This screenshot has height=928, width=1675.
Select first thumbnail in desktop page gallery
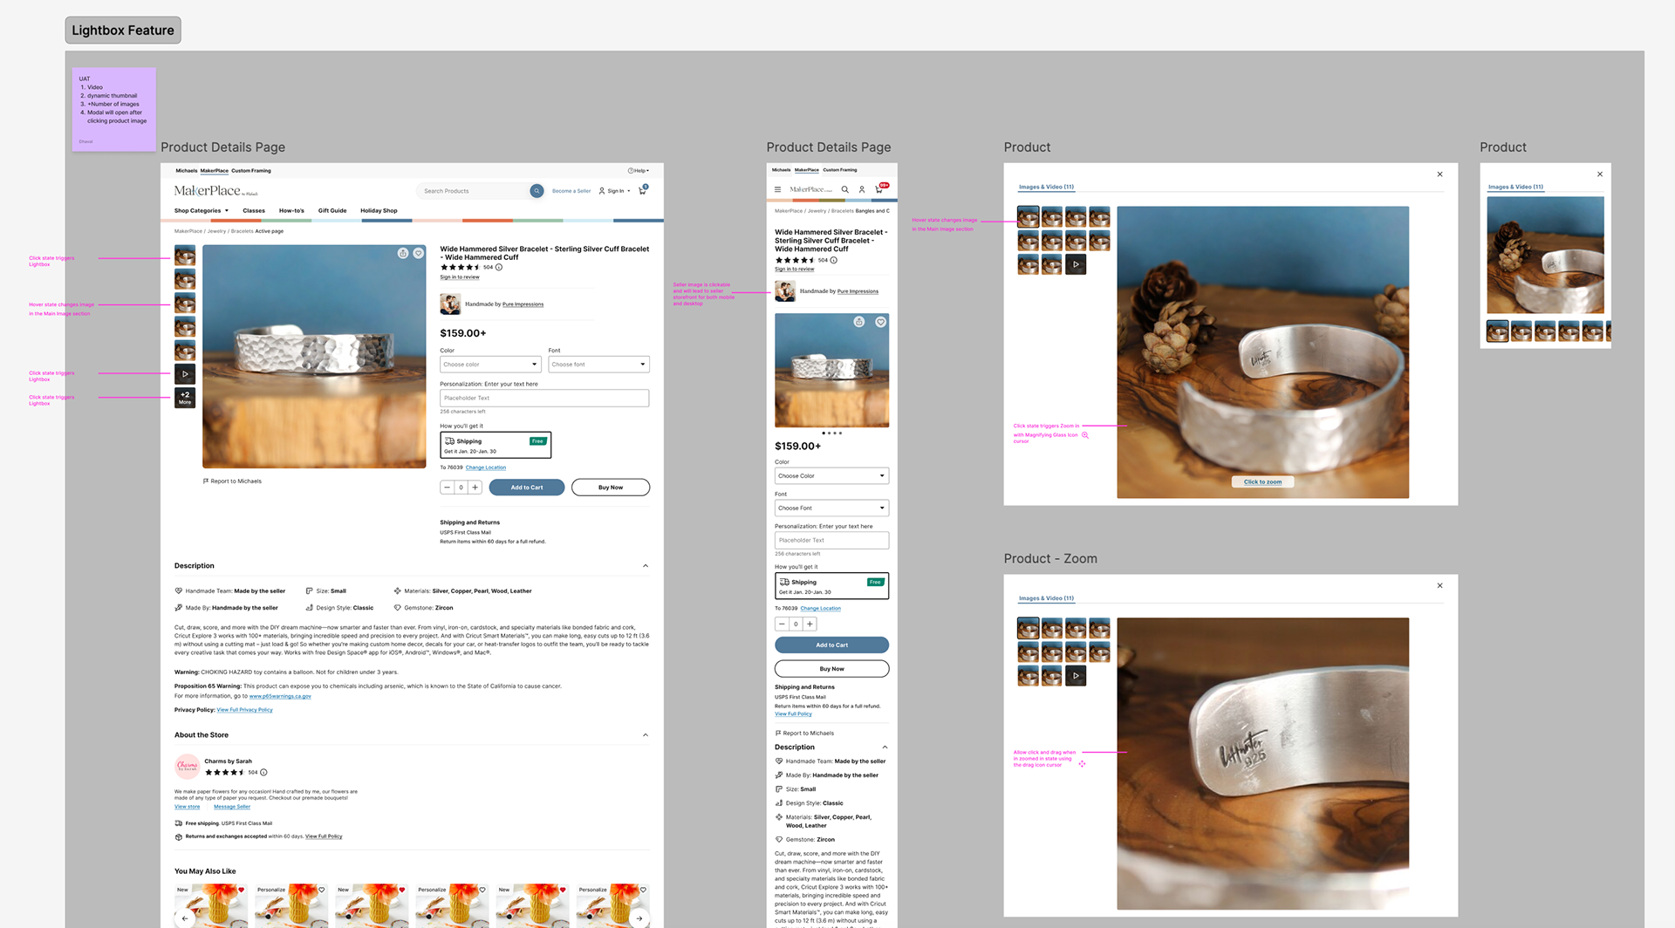tap(185, 256)
